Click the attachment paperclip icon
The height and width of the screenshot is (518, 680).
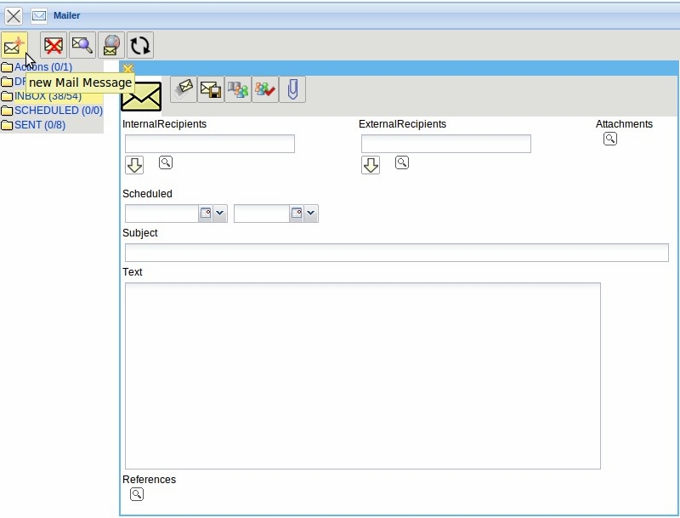click(292, 89)
